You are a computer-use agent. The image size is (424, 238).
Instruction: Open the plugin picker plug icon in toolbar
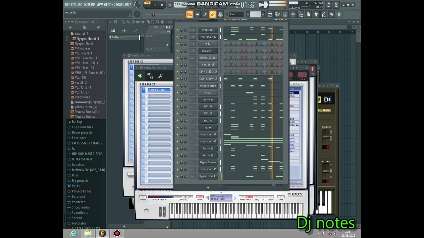(x=316, y=14)
